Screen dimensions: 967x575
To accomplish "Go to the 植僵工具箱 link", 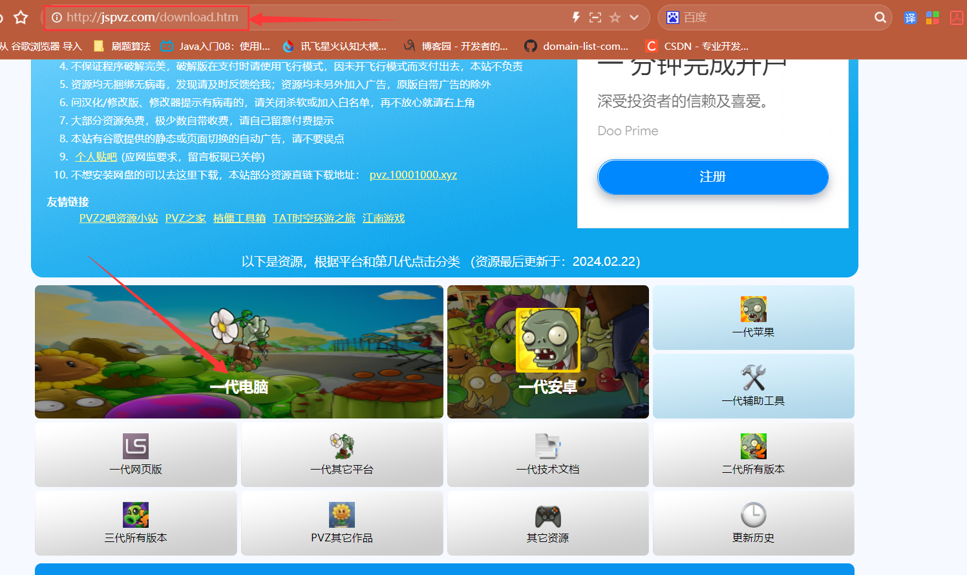I will [239, 219].
